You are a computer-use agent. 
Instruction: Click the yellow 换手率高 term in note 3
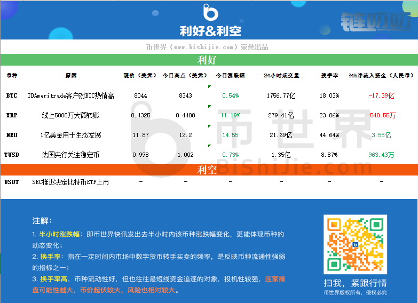point(53,279)
